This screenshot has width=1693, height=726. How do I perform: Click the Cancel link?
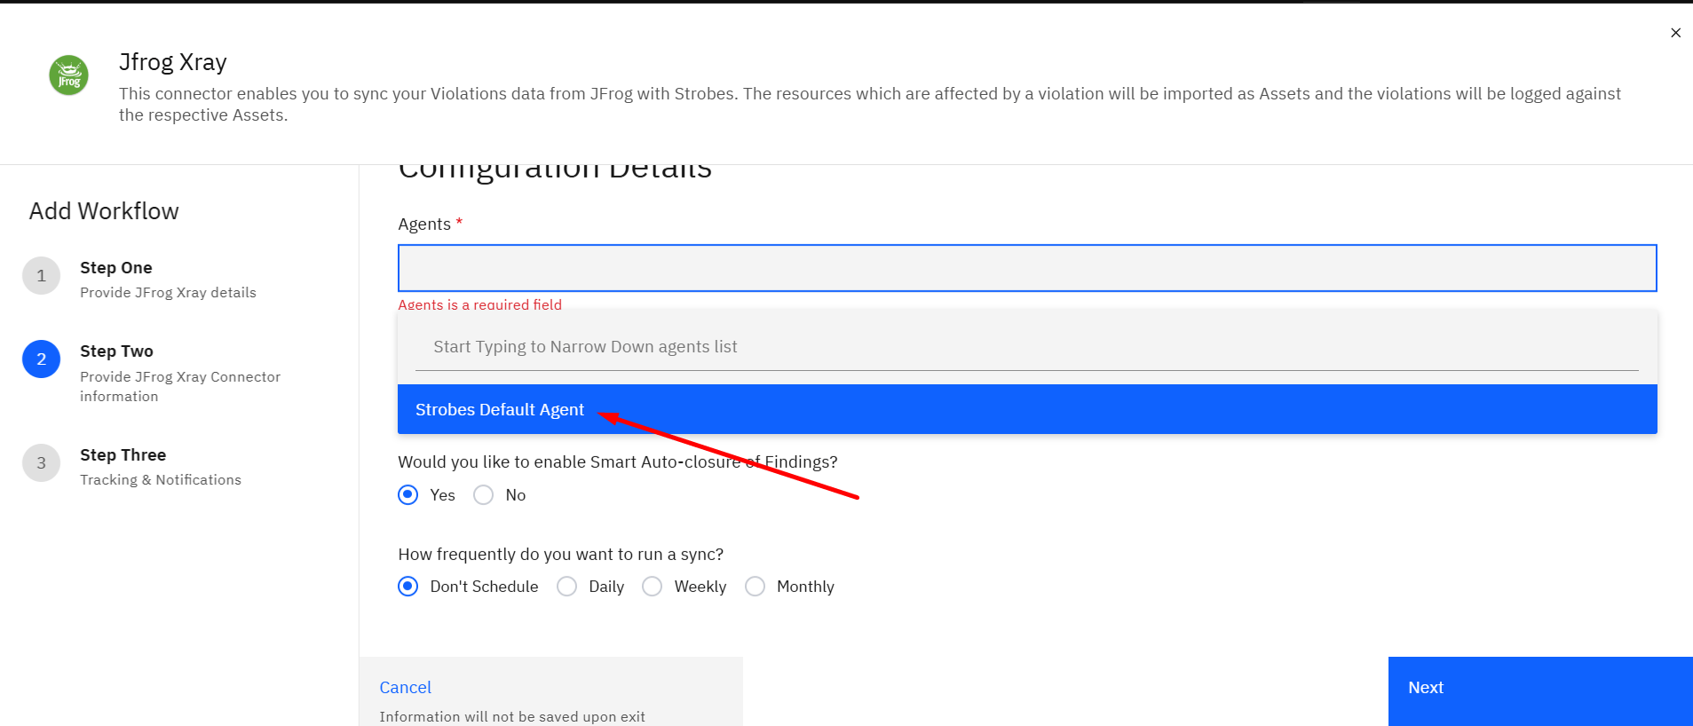tap(405, 687)
